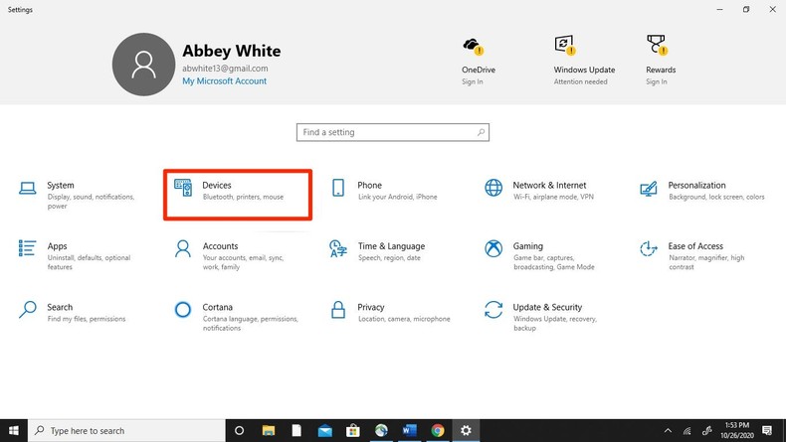Click the My Microsoft Account link
This screenshot has height=442, width=786.
224,81
